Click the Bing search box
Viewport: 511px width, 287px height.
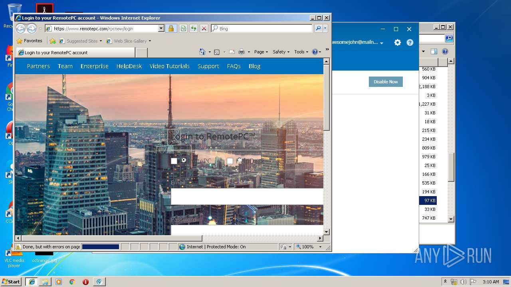click(262, 28)
